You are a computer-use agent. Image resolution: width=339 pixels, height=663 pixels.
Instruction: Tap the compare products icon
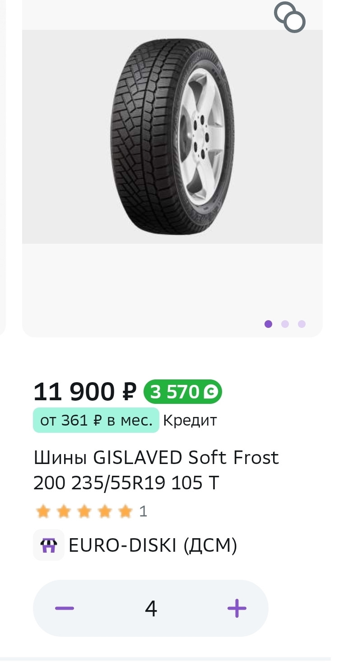click(290, 17)
